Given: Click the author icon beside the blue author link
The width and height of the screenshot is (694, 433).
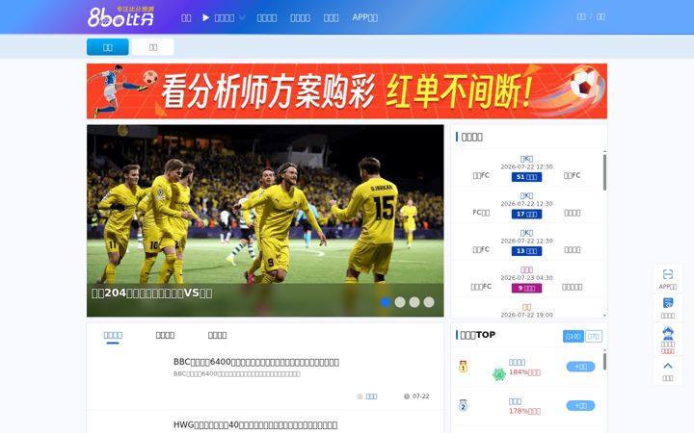Looking at the screenshot, I should [x=360, y=396].
